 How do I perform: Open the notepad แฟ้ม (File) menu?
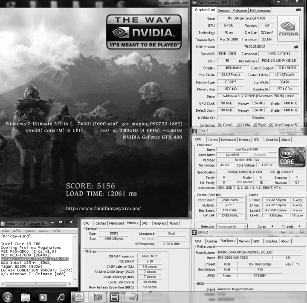click(x=5, y=231)
